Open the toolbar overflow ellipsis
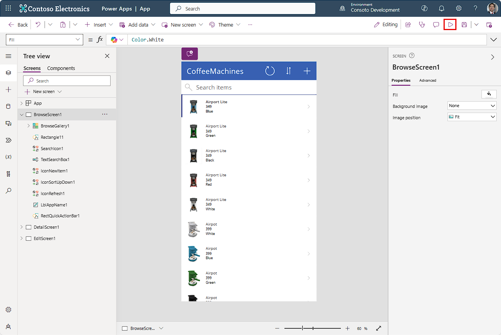The height and width of the screenshot is (335, 501). [x=250, y=25]
